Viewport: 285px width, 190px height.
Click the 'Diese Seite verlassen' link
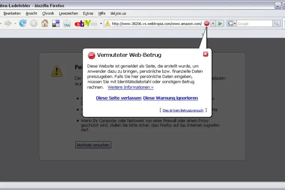pyautogui.click(x=119, y=98)
